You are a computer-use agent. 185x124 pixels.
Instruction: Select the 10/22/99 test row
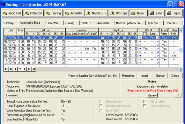(x=91, y=63)
